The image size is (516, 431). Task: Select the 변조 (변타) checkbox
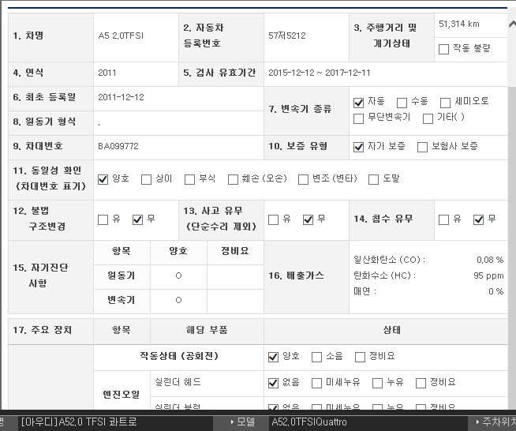(303, 179)
